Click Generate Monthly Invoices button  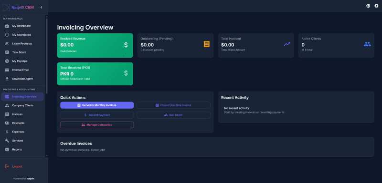[97, 105]
